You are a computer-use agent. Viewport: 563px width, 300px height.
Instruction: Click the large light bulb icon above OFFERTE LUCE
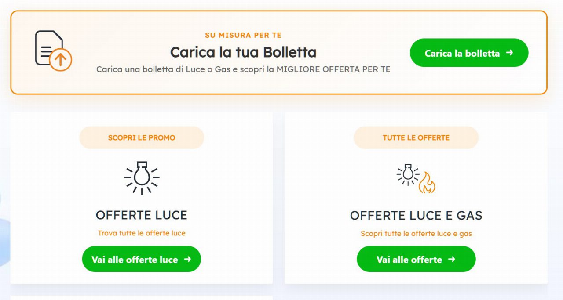coord(142,177)
